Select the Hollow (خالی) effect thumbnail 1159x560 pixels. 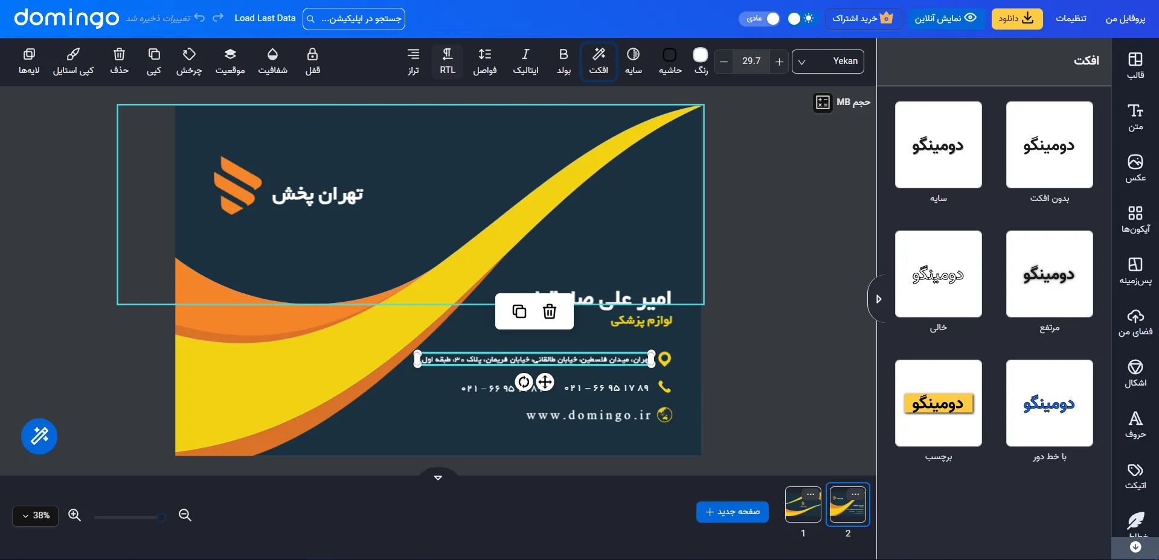(938, 274)
